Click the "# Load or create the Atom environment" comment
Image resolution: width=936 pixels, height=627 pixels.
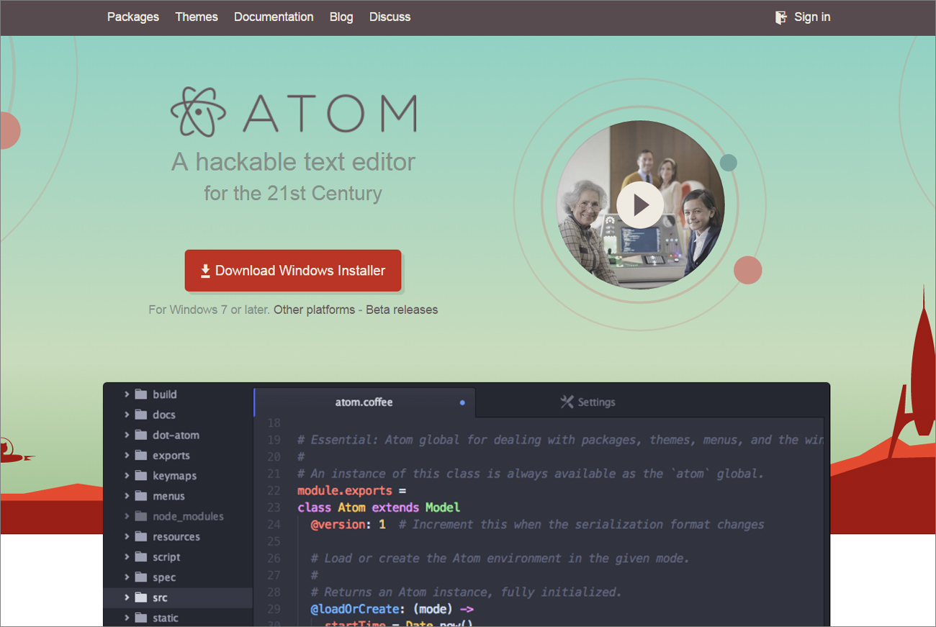click(500, 559)
